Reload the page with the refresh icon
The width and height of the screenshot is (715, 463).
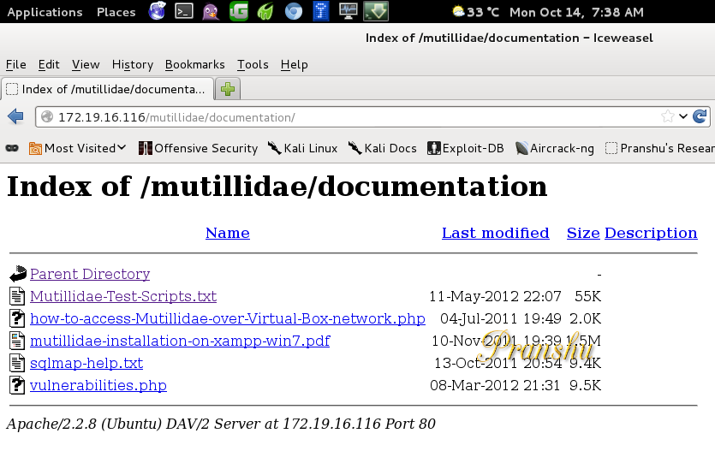[700, 116]
